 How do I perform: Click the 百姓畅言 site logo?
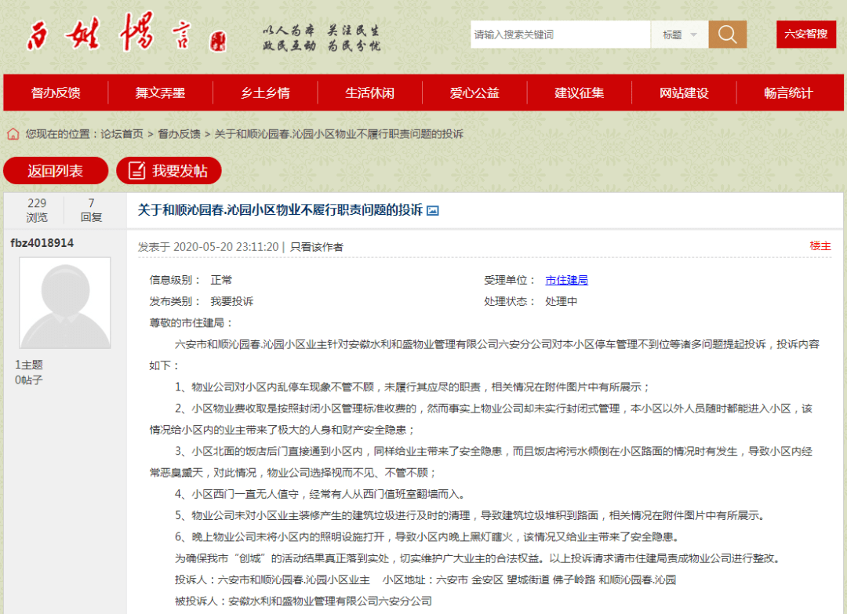127,32
